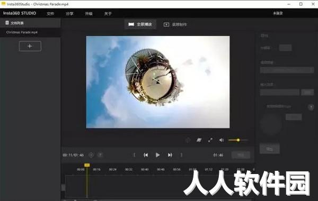Open the 分享 menu

(69, 14)
